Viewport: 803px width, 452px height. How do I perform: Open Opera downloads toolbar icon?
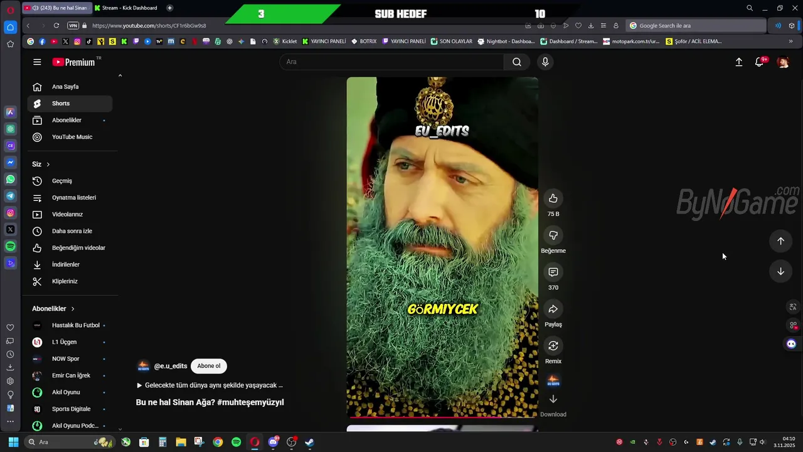tap(590, 26)
